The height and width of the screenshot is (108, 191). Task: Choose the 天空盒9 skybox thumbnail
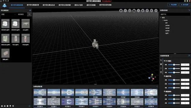151,92
